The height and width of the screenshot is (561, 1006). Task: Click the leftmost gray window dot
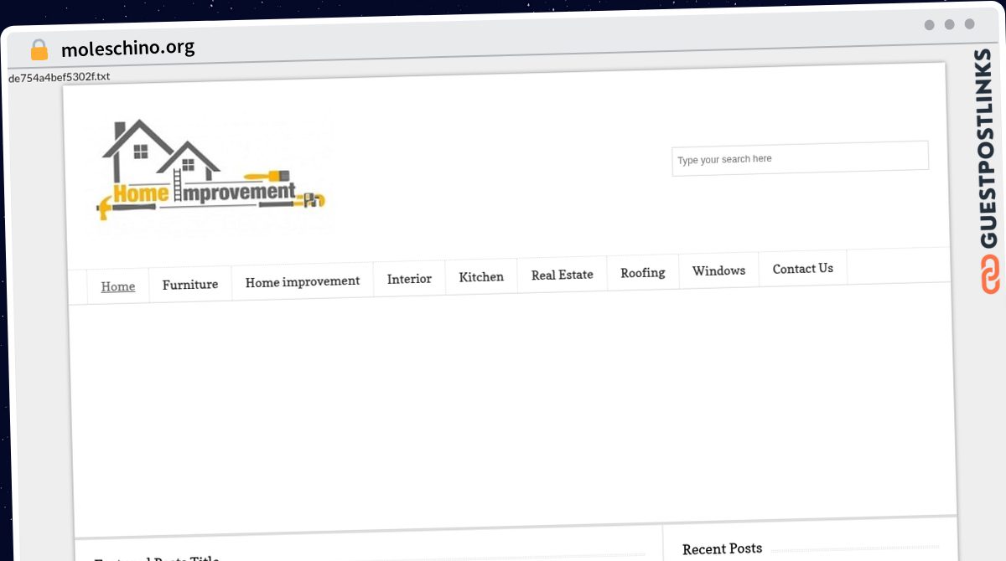(930, 25)
